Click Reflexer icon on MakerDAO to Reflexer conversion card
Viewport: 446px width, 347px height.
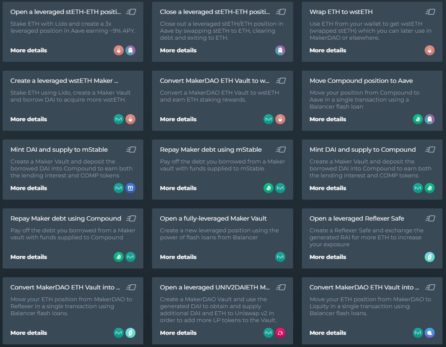coord(131,333)
